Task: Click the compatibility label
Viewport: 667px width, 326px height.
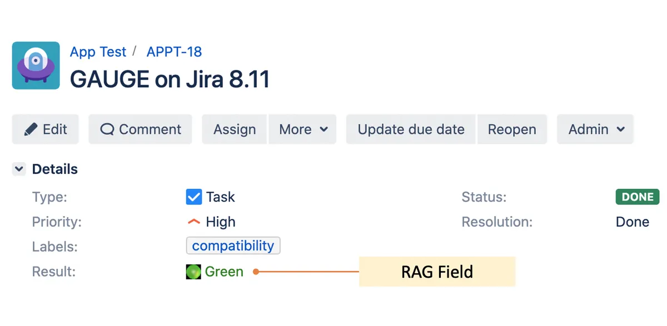Action: 233,246
